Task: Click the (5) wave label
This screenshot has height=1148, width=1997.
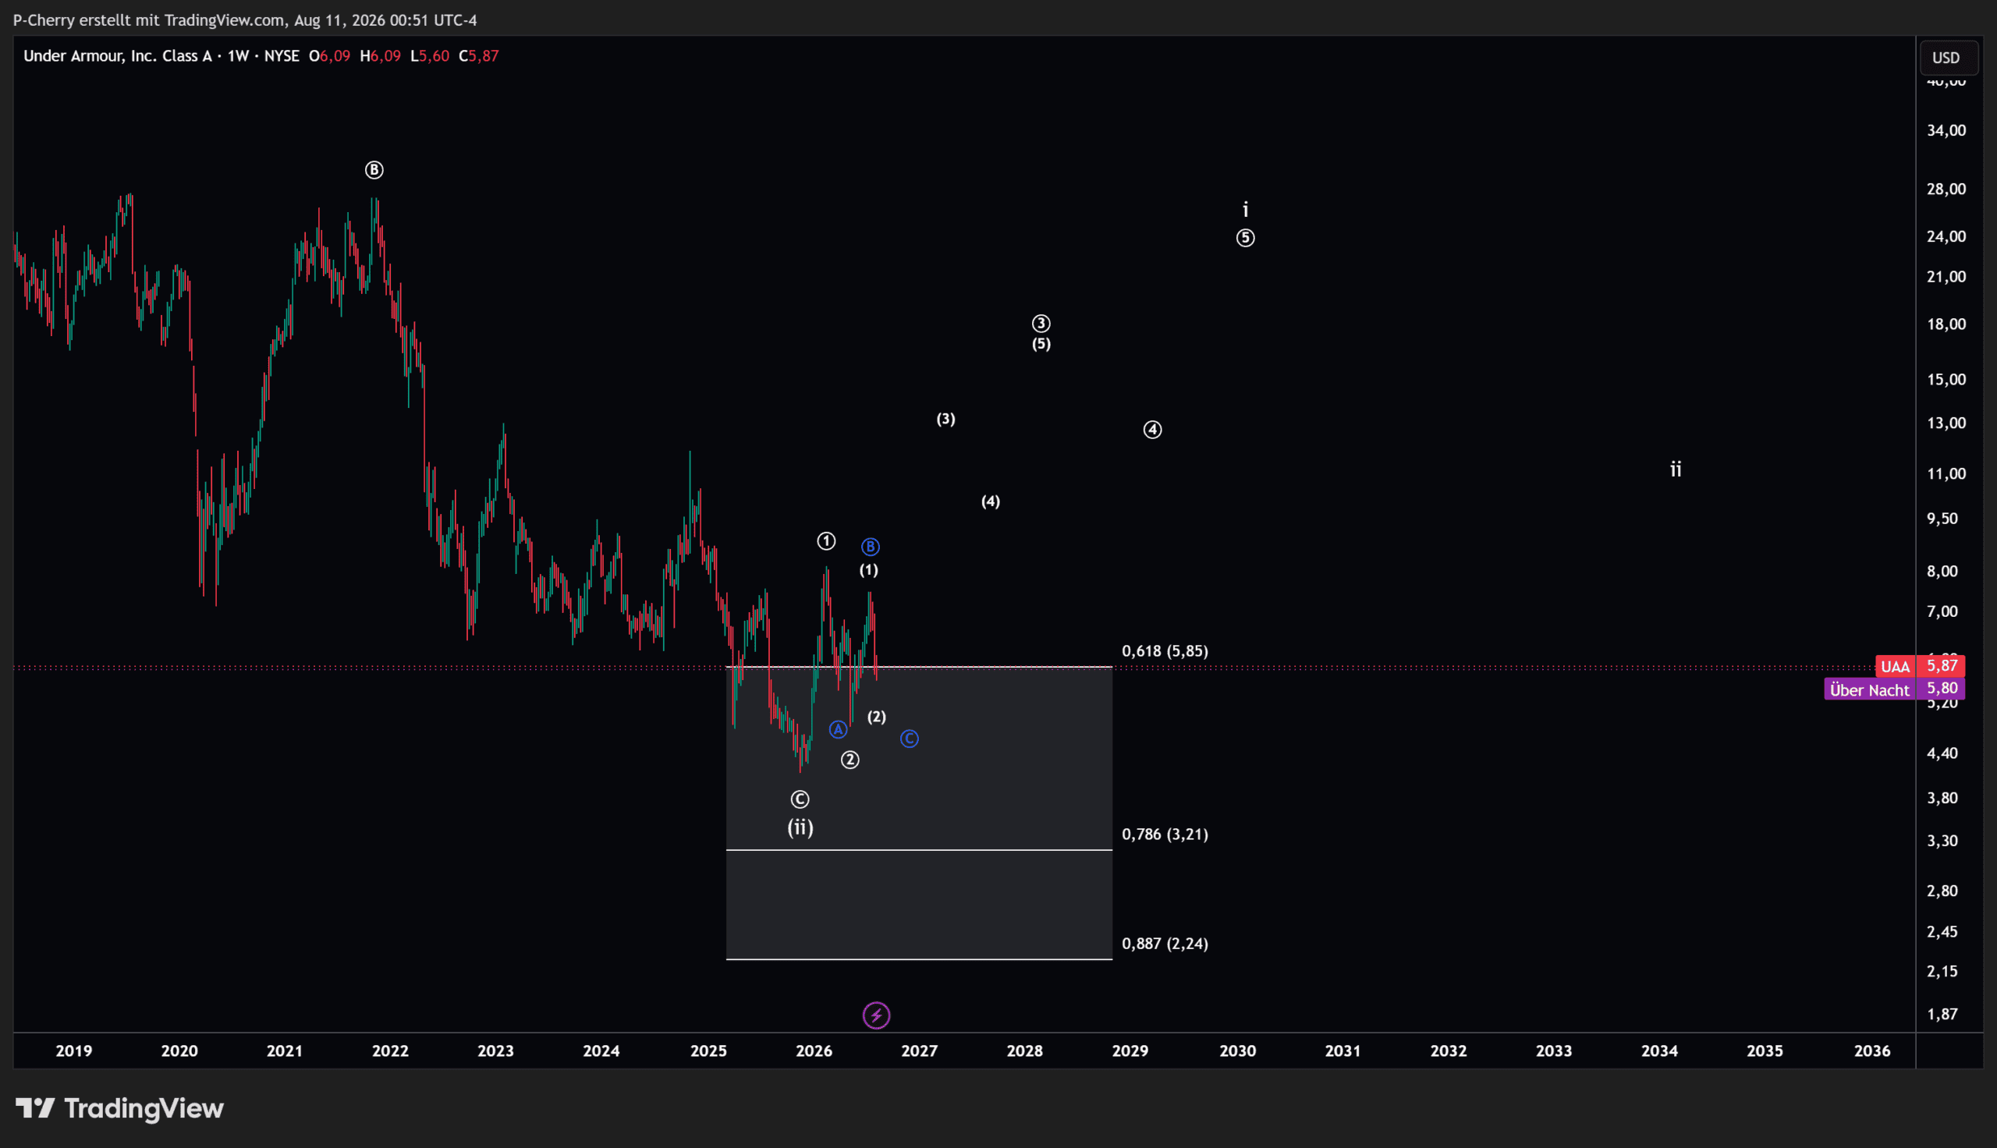Action: (1041, 344)
